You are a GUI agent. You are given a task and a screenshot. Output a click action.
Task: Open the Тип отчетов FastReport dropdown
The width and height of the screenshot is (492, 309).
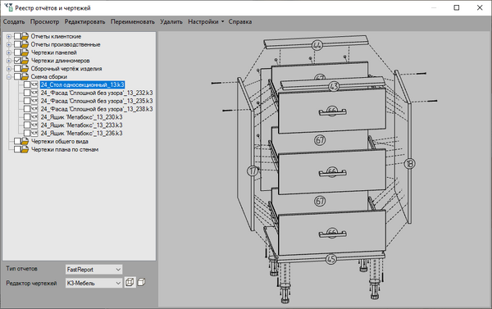(x=93, y=270)
